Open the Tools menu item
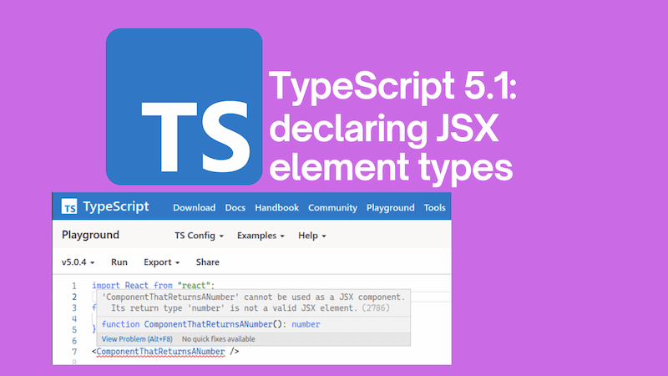Screen dimensions: 668x376 (434, 207)
